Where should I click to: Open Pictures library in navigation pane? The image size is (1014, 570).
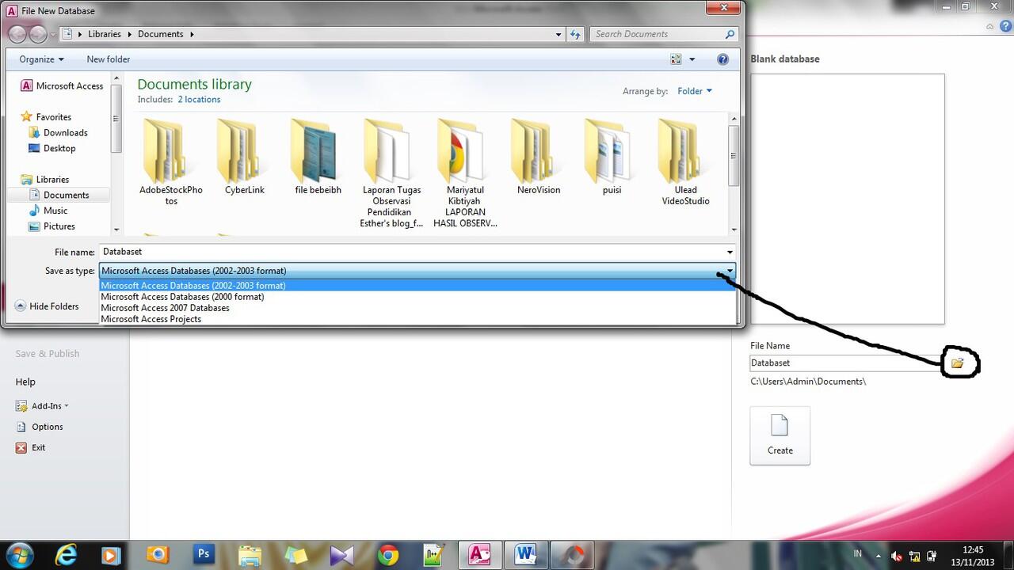[x=52, y=226]
